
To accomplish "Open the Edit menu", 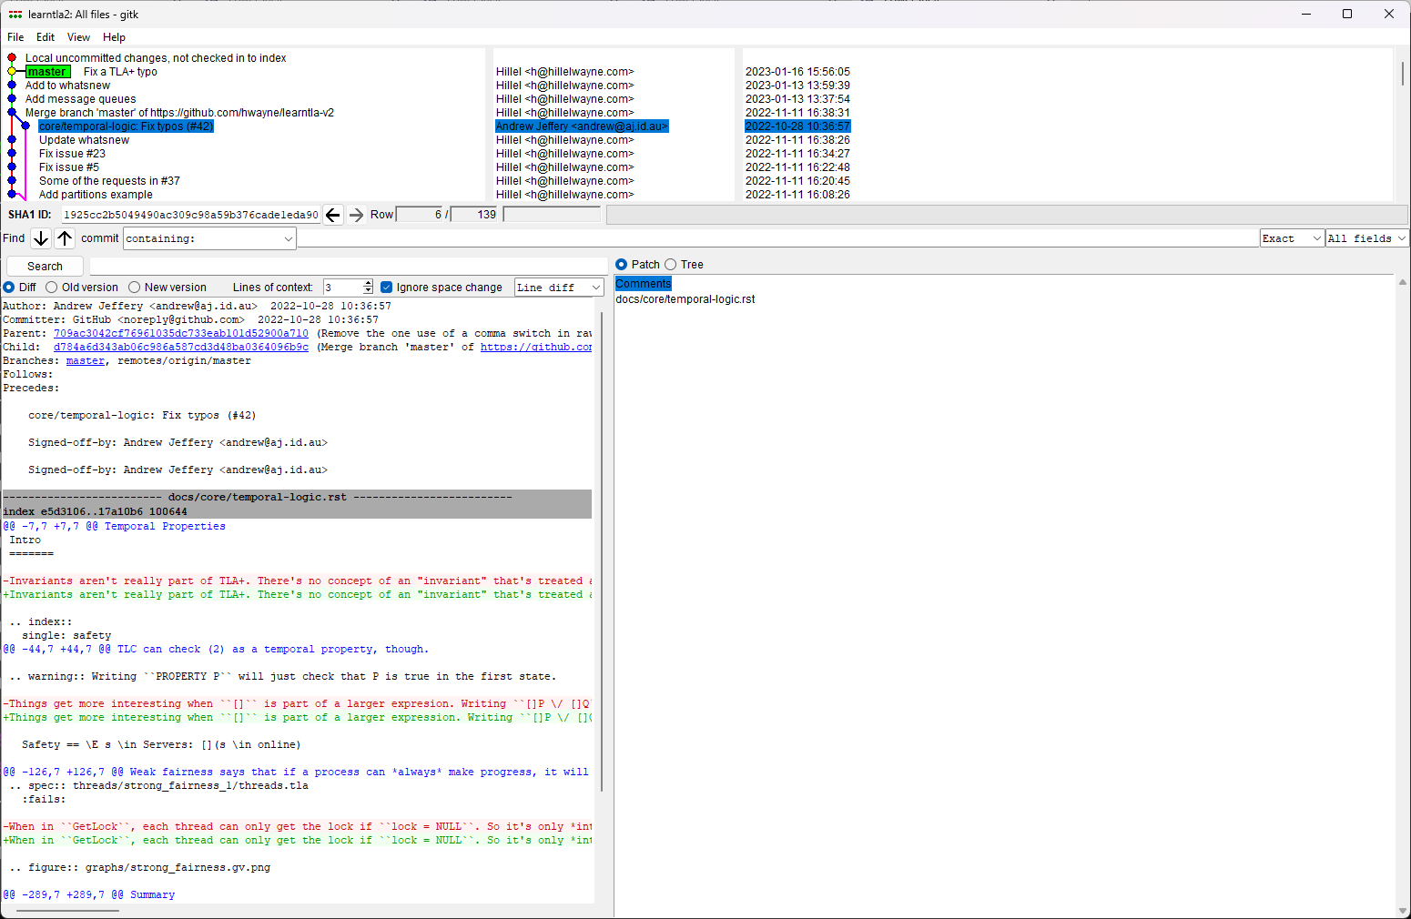I will (45, 37).
